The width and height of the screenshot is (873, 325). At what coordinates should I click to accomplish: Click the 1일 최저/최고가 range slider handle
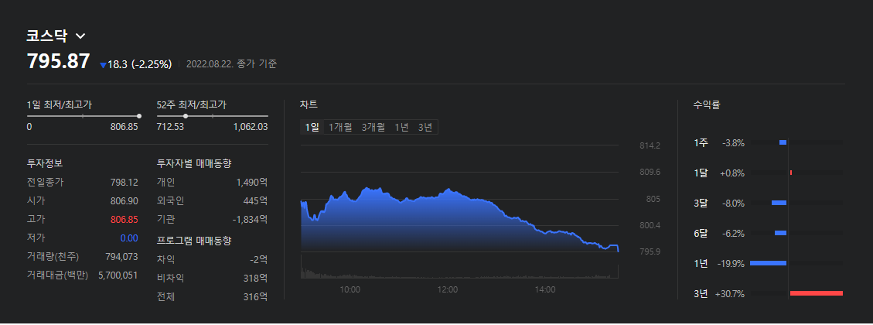click(x=138, y=116)
